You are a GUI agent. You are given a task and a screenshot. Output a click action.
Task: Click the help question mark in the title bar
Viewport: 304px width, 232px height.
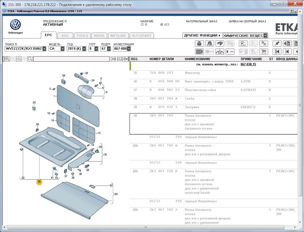point(292,11)
